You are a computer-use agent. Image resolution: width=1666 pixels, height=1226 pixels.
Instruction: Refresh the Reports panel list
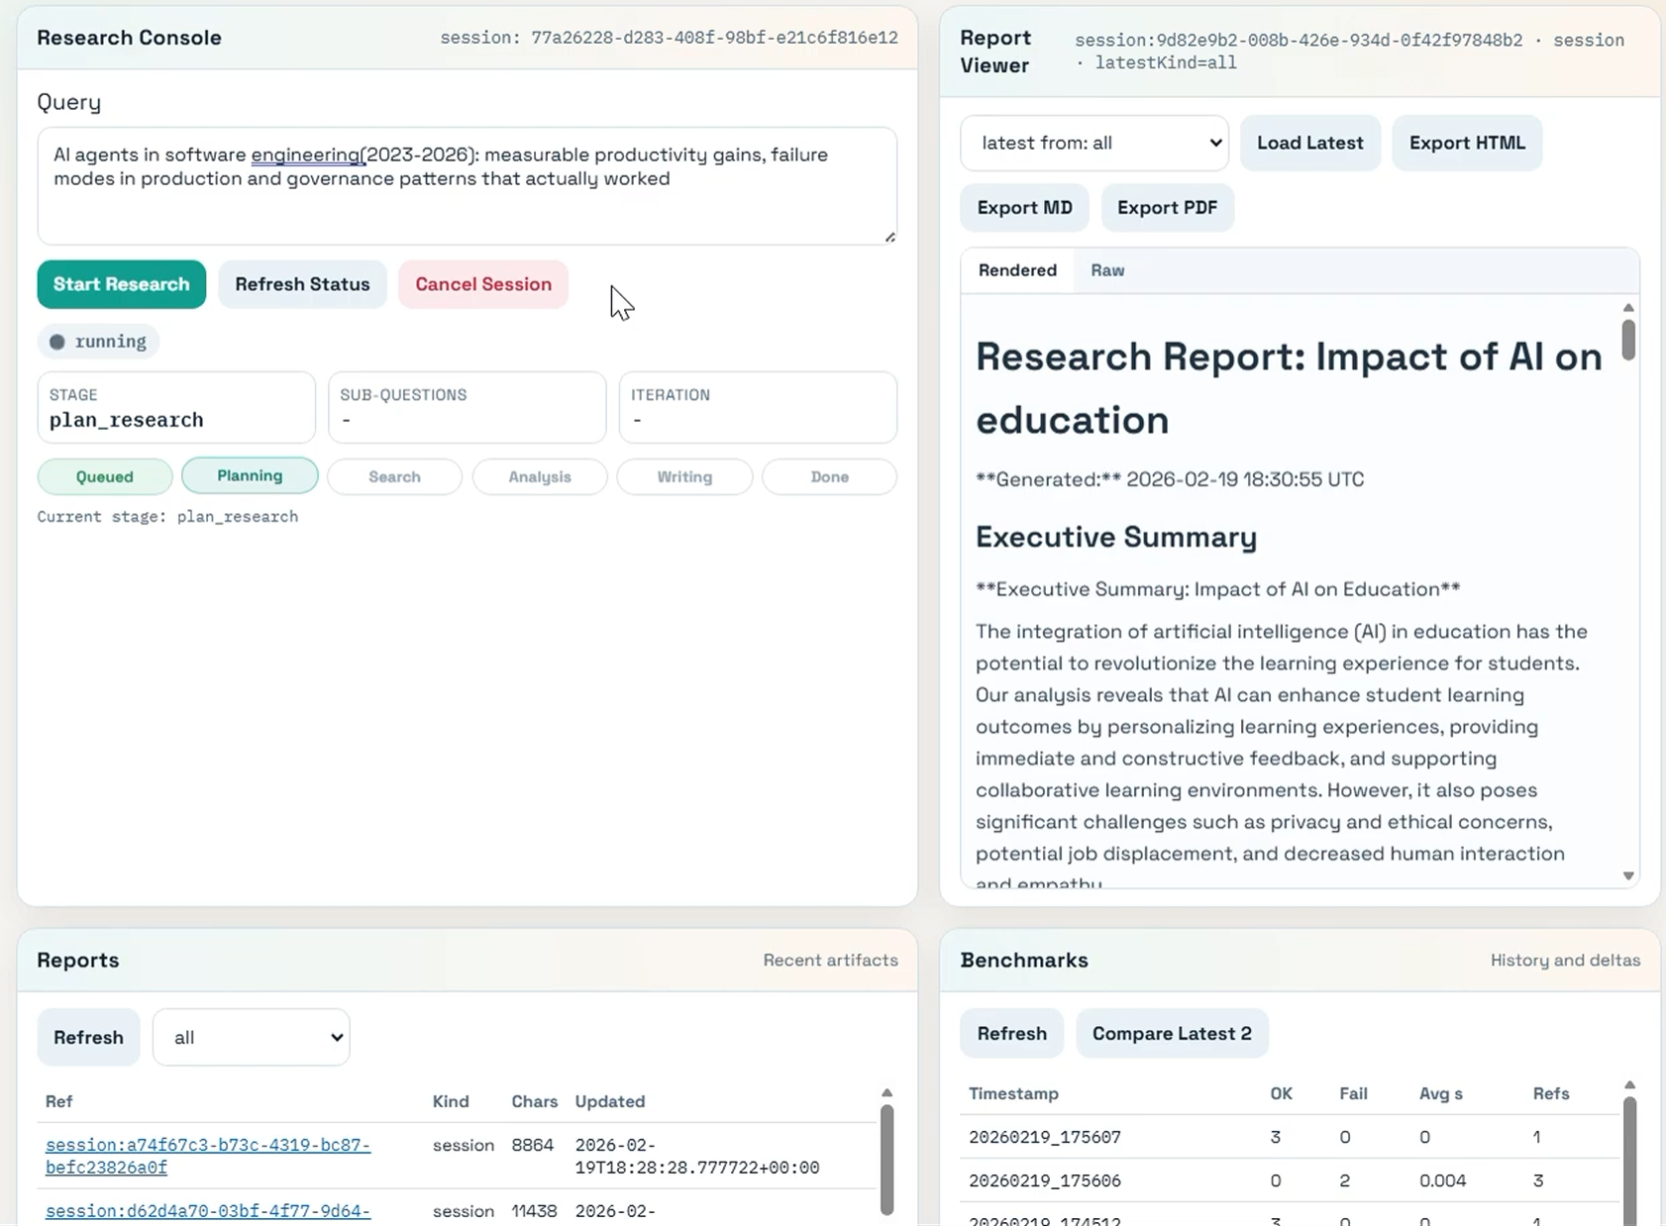pos(88,1037)
